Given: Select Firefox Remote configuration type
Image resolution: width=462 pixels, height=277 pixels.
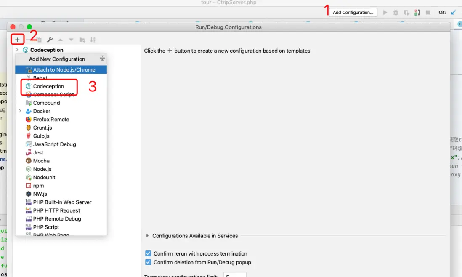Looking at the screenshot, I should pyautogui.click(x=61, y=120).
